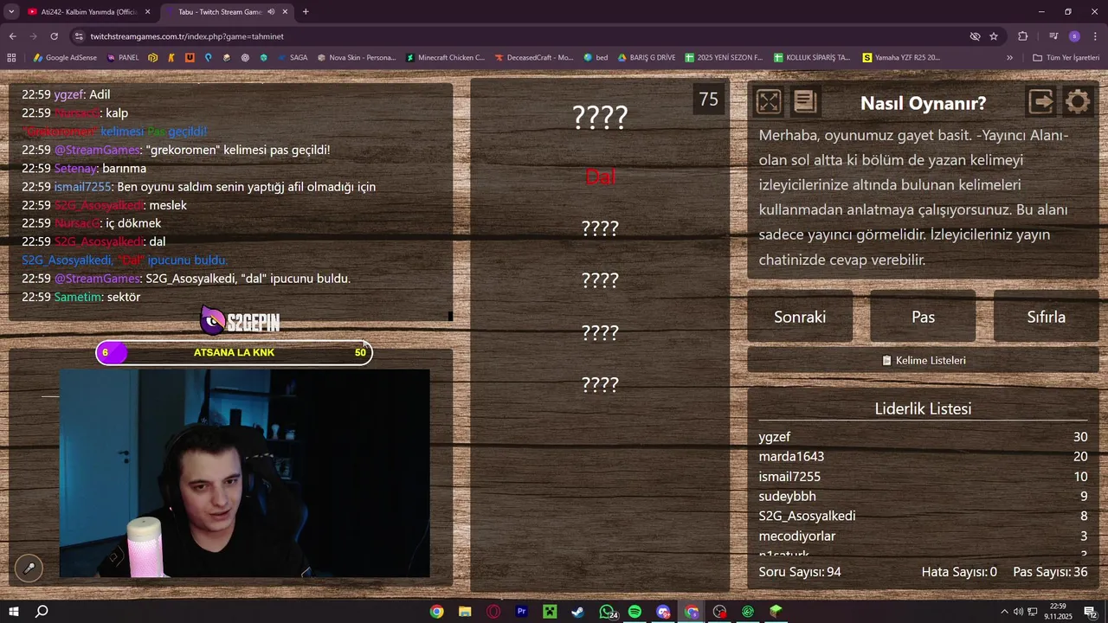
Task: Open File Explorer from the taskbar
Action: 465,612
